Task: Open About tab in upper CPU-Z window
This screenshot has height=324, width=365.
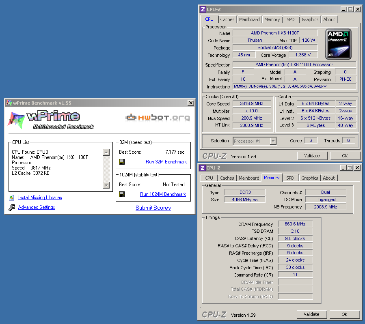Action: click(329, 19)
